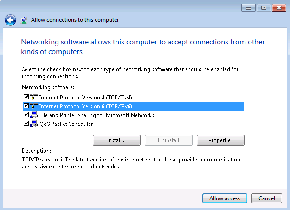The image size is (290, 210).
Task: Maximize the wizard window
Action: 264,8
